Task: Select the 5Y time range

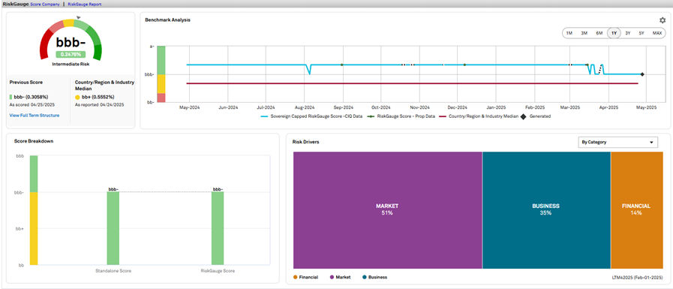Action: point(641,33)
